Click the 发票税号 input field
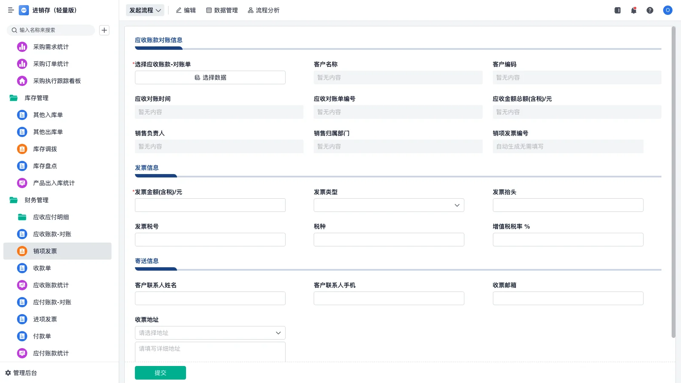 [210, 240]
